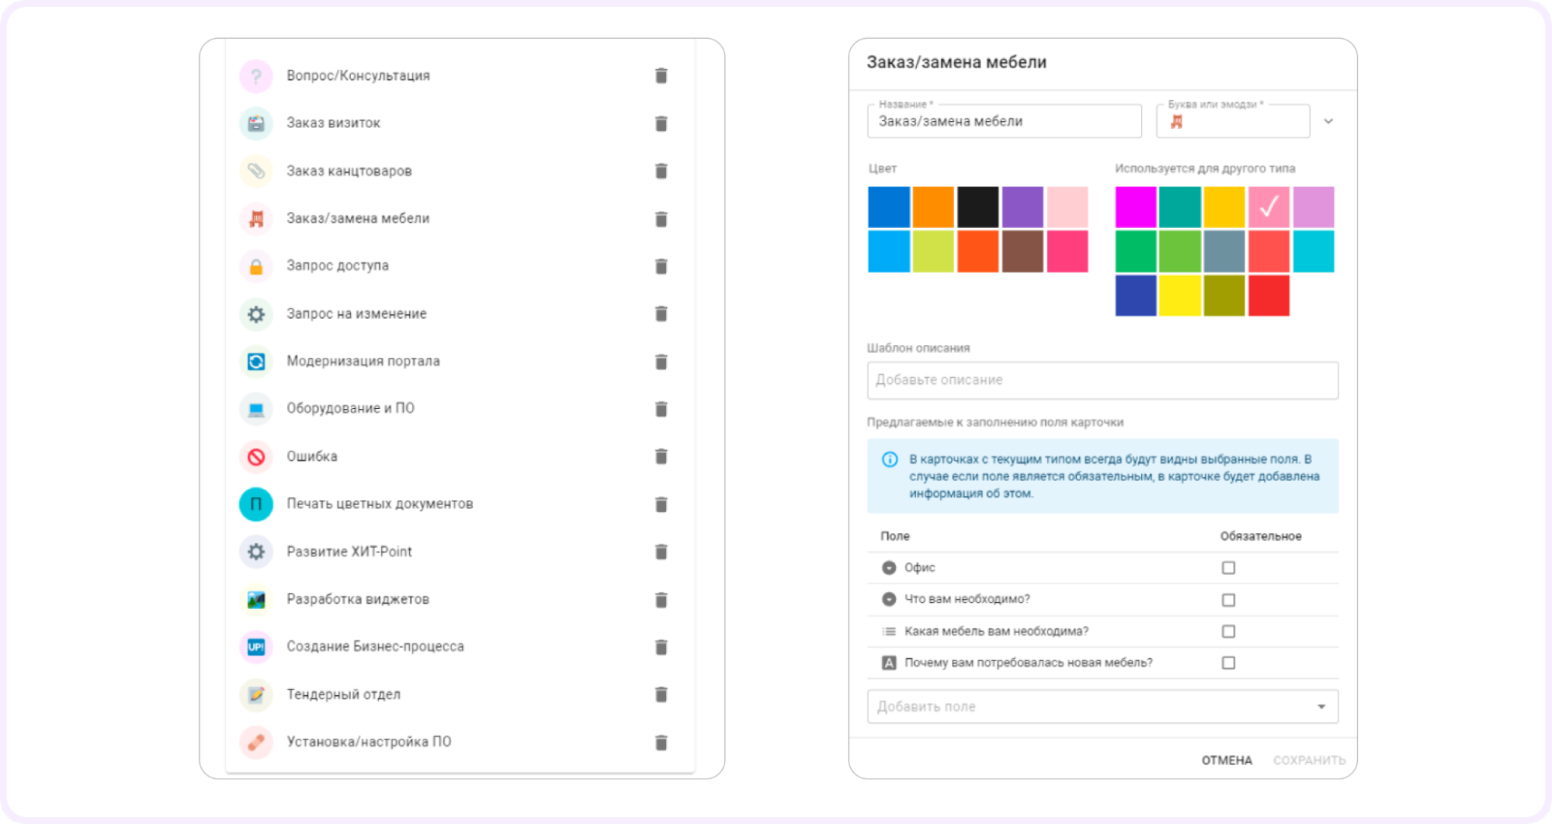Click the lock icon for Запрос доступа
The height and width of the screenshot is (824, 1552).
(256, 266)
